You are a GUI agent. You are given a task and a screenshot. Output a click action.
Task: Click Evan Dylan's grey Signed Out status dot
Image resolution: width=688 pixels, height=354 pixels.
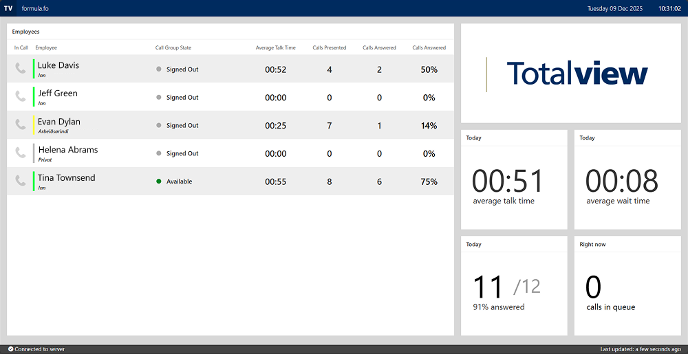[159, 125]
